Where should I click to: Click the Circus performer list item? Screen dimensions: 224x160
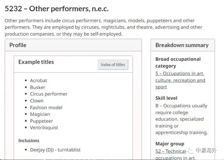pos(49,94)
